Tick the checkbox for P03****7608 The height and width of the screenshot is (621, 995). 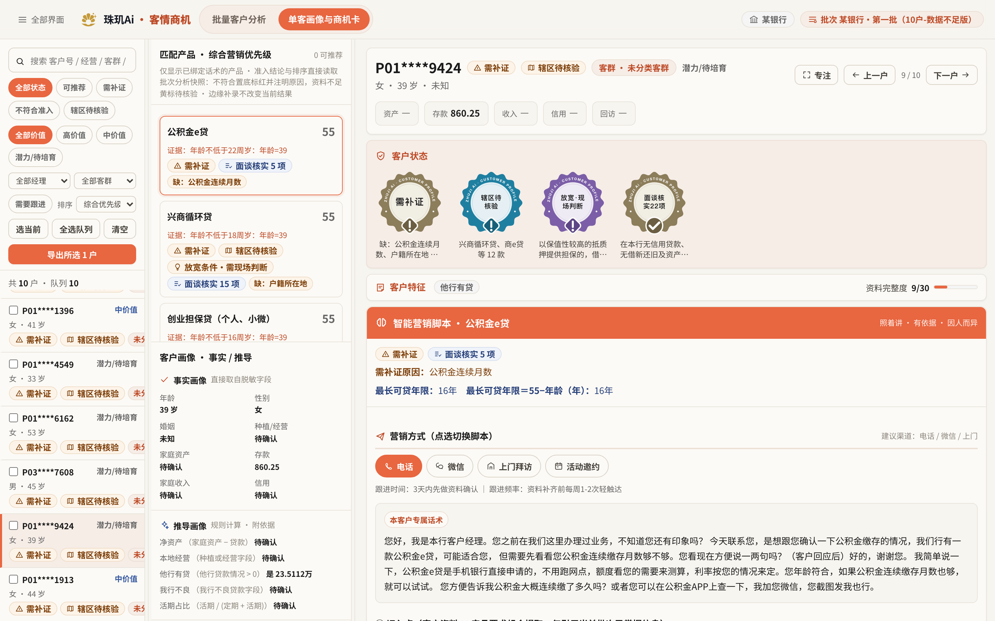pos(13,472)
